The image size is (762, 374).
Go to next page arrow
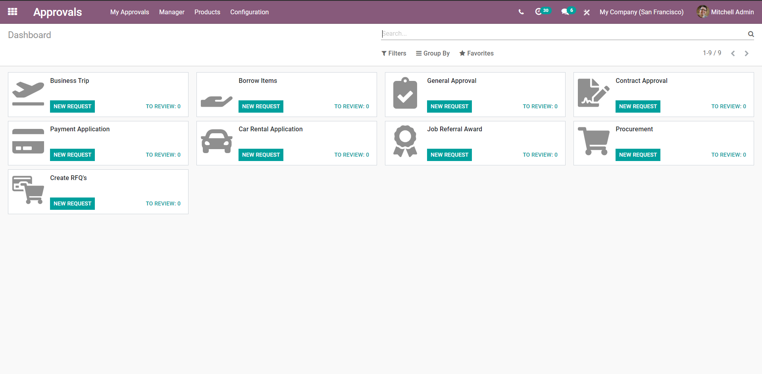(x=747, y=53)
